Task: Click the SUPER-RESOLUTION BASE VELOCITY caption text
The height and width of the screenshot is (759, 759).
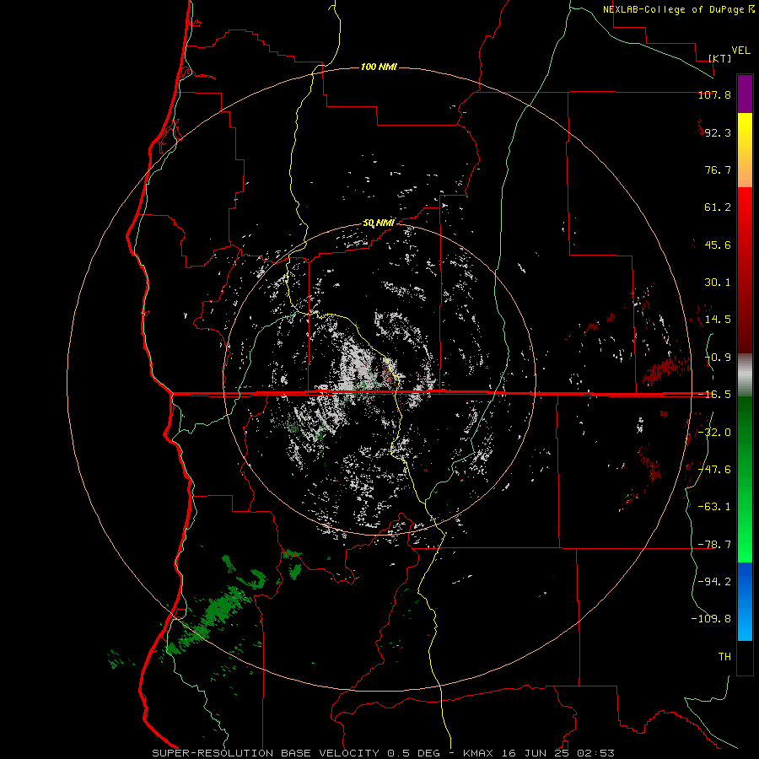Action: (266, 753)
